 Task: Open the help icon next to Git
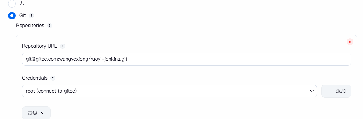[x=31, y=16]
